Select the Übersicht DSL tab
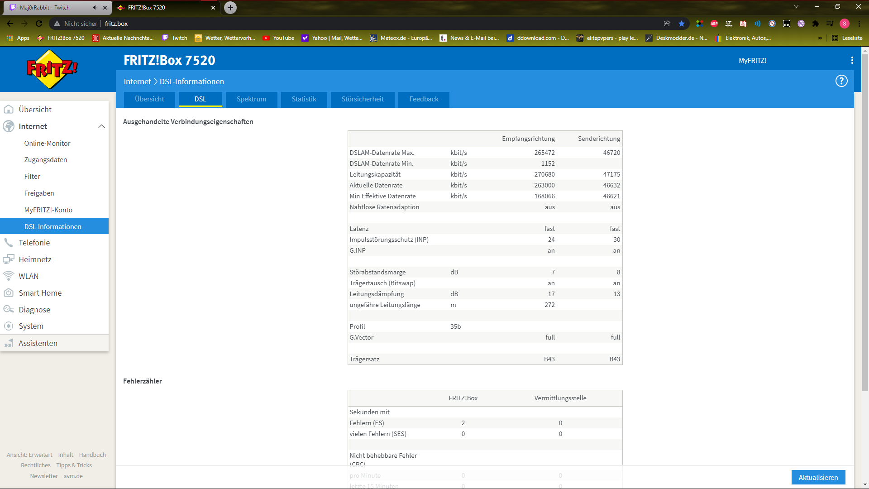Image resolution: width=869 pixels, height=489 pixels. [150, 99]
